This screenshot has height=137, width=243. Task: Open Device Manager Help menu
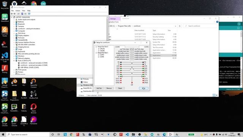tap(29, 11)
